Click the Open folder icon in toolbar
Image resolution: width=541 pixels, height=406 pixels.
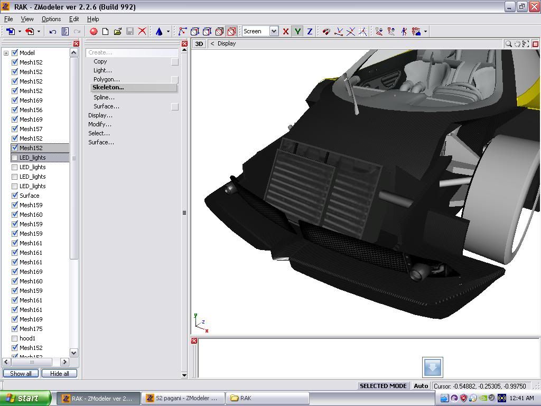[x=117, y=32]
